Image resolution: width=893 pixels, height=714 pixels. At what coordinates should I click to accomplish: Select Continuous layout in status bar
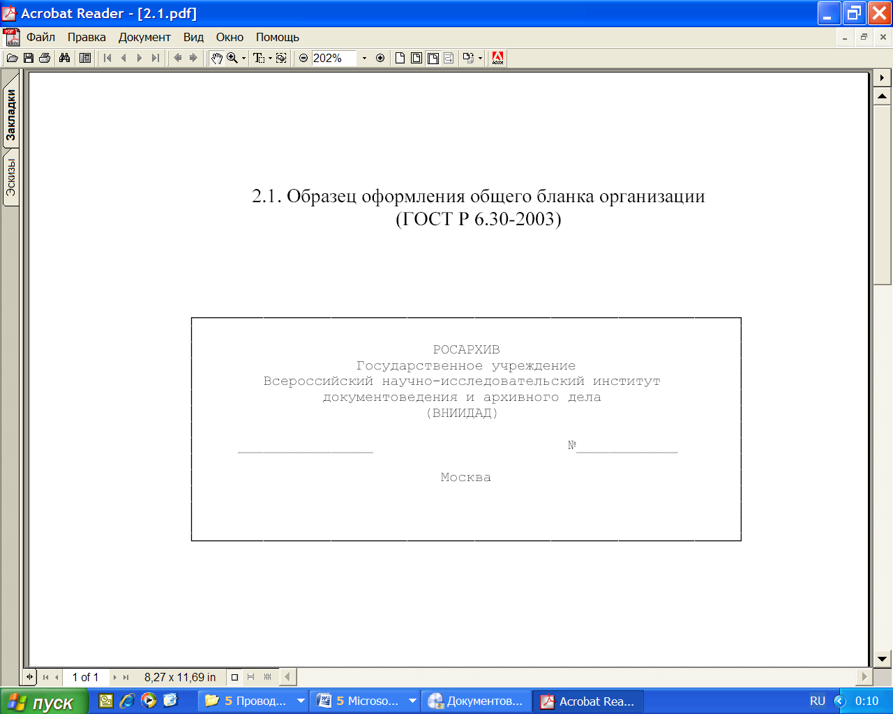click(250, 677)
